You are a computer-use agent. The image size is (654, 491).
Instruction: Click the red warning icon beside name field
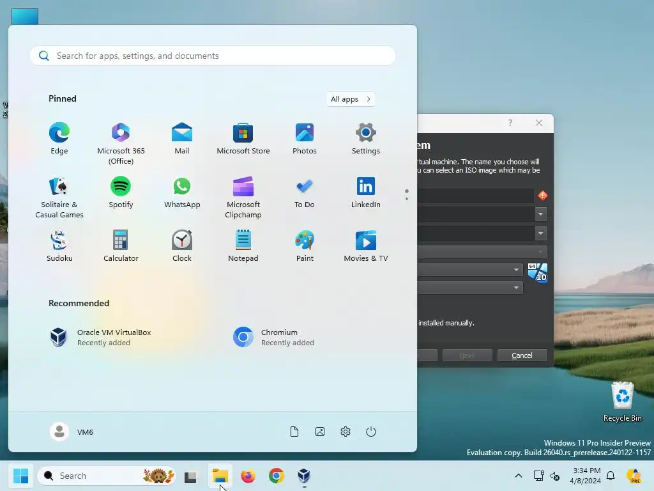tap(543, 196)
